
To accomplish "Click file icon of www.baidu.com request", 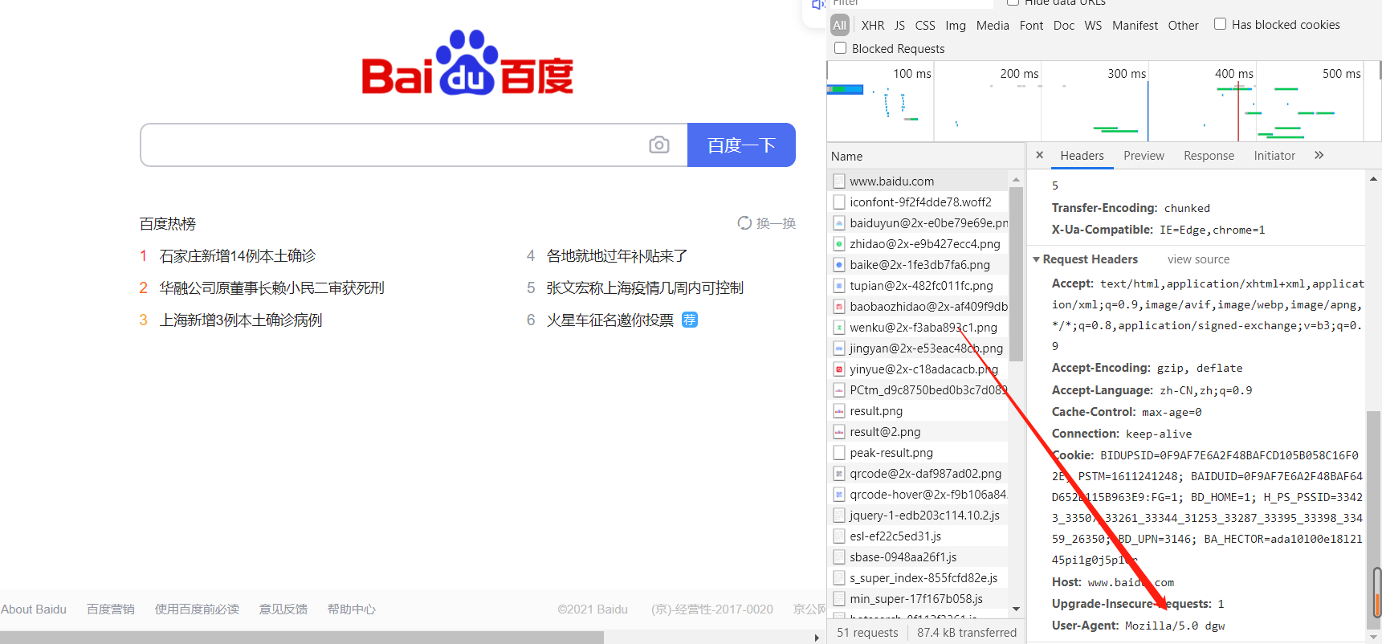I will (839, 181).
